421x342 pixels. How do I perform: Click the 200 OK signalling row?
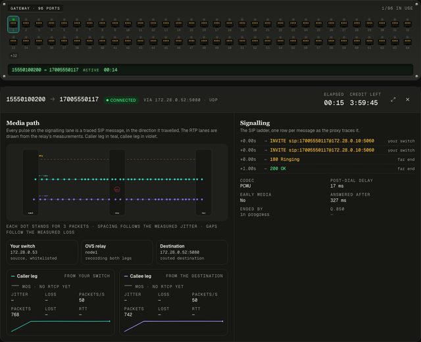click(328, 169)
